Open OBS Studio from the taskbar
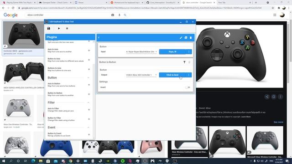The width and height of the screenshot is (292, 164). pyautogui.click(x=175, y=161)
